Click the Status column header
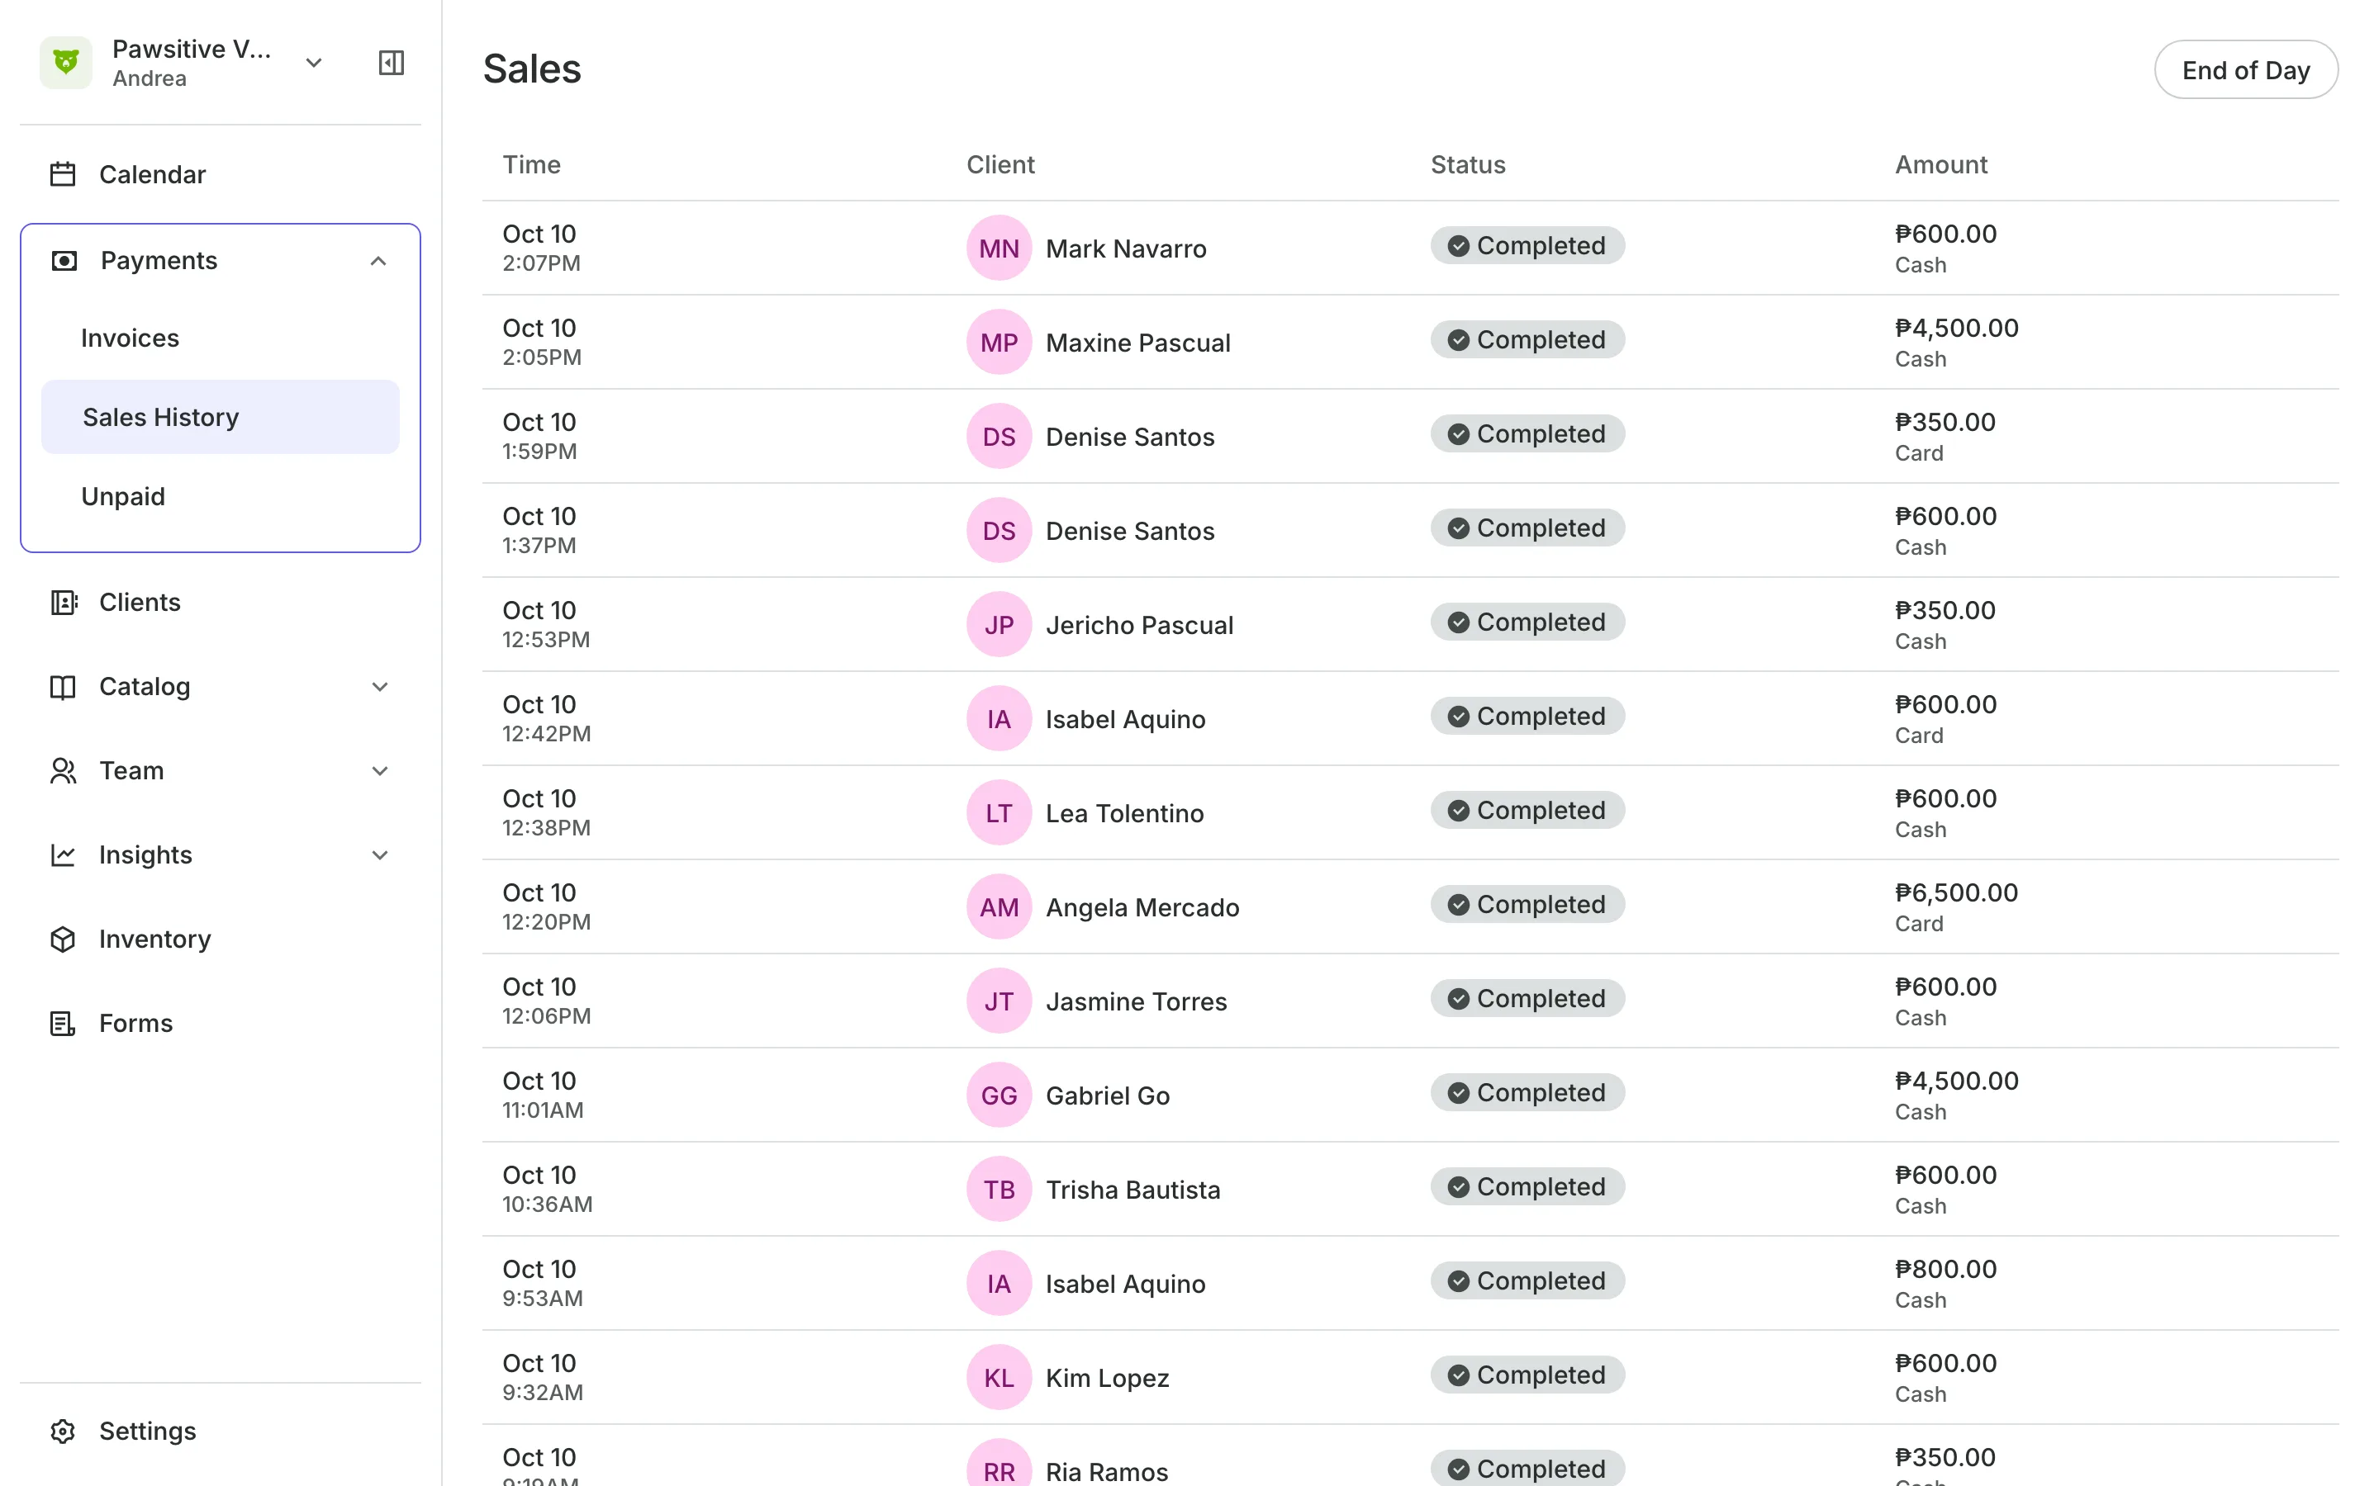Screen dimensions: 2379x1486 pyautogui.click(x=1468, y=164)
